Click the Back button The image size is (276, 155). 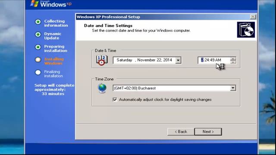[x=181, y=132]
